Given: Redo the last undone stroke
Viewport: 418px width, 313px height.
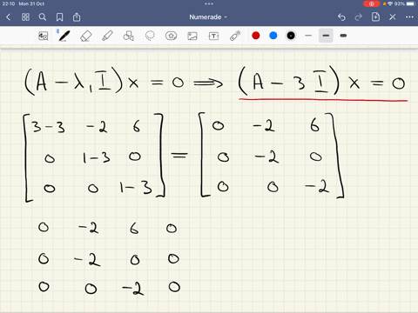Looking at the screenshot, I should [x=359, y=17].
